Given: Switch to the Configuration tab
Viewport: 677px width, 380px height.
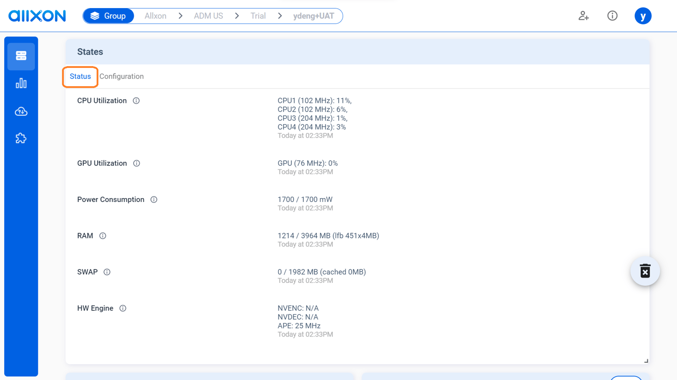Looking at the screenshot, I should point(121,77).
